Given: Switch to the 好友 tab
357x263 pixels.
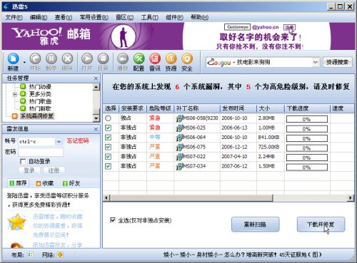Looking at the screenshot, I should point(71,183).
